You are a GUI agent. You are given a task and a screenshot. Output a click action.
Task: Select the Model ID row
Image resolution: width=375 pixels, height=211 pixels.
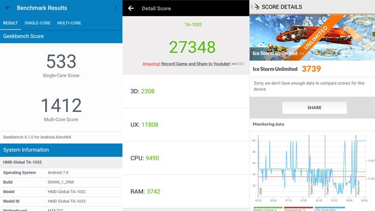pos(61,201)
